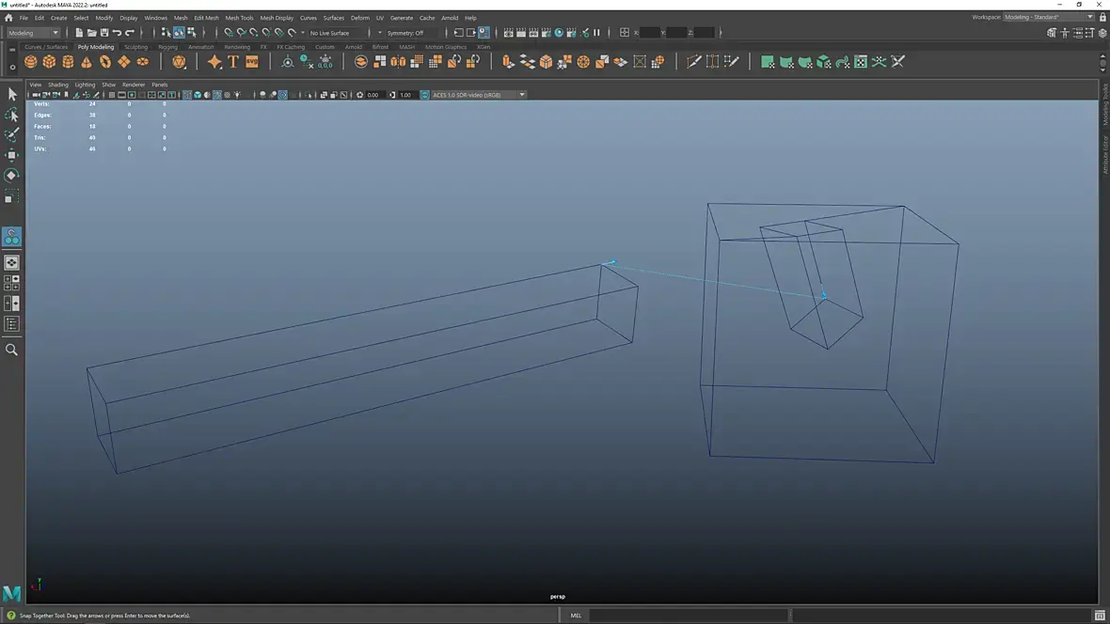This screenshot has height=624, width=1110.
Task: Activate the Paint Selection tool
Action: click(x=12, y=134)
